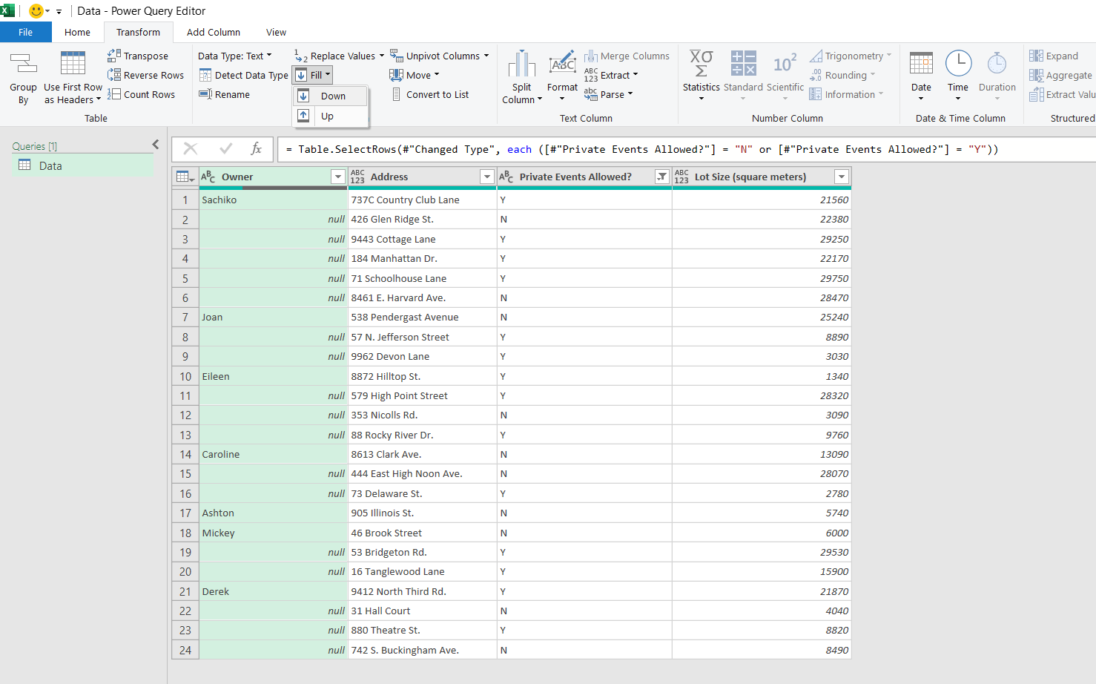The width and height of the screenshot is (1096, 684).
Task: Click the Group By icon
Action: click(x=23, y=65)
